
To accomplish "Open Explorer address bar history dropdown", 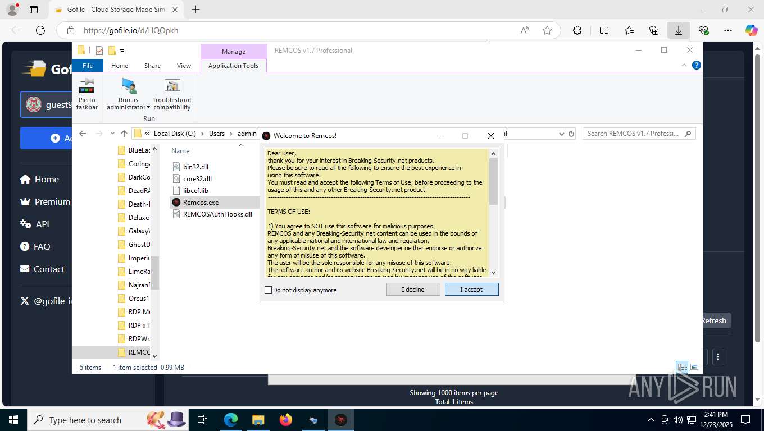I will coord(561,134).
